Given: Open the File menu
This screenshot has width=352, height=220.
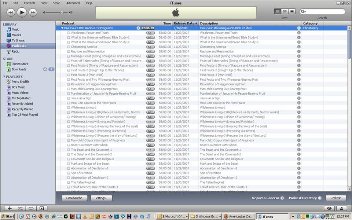Looking at the screenshot, I should (5, 3).
